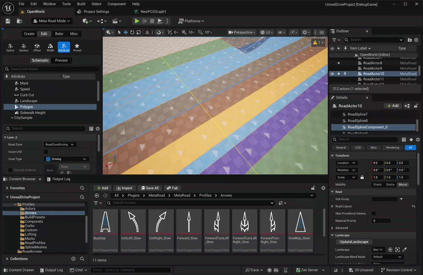Click the Search attributes input field
The width and height of the screenshot is (423, 275).
(x=52, y=69)
